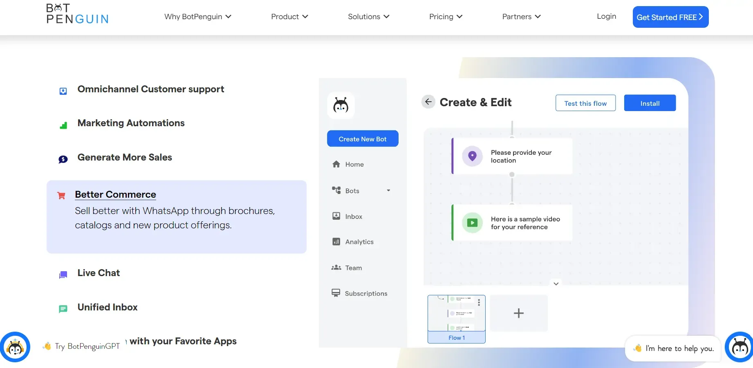
Task: Click the Bots flow icon
Action: (336, 190)
